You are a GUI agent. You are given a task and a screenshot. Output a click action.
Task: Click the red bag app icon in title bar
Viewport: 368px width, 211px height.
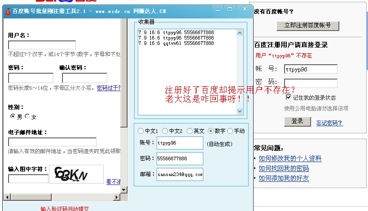pyautogui.click(x=8, y=12)
